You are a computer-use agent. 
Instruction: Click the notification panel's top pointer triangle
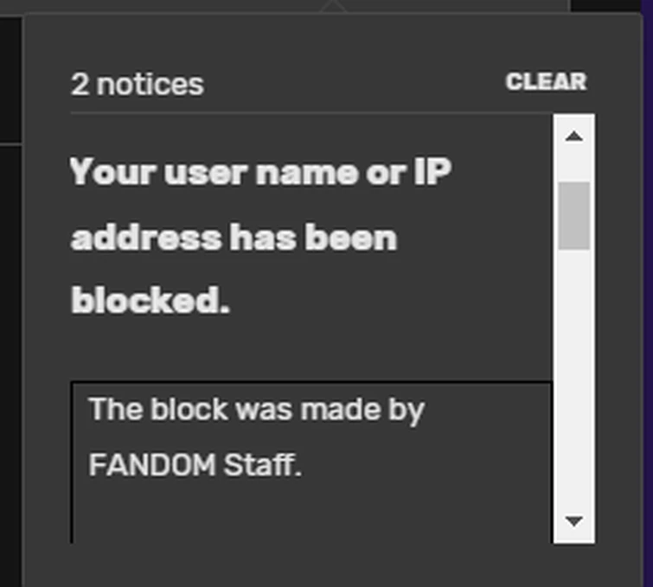click(x=333, y=7)
